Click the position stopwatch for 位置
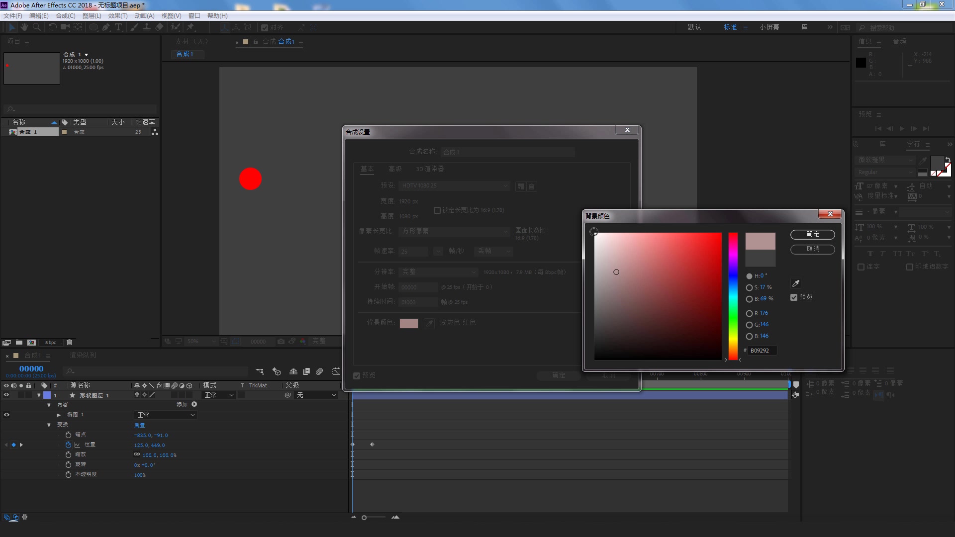 point(69,445)
